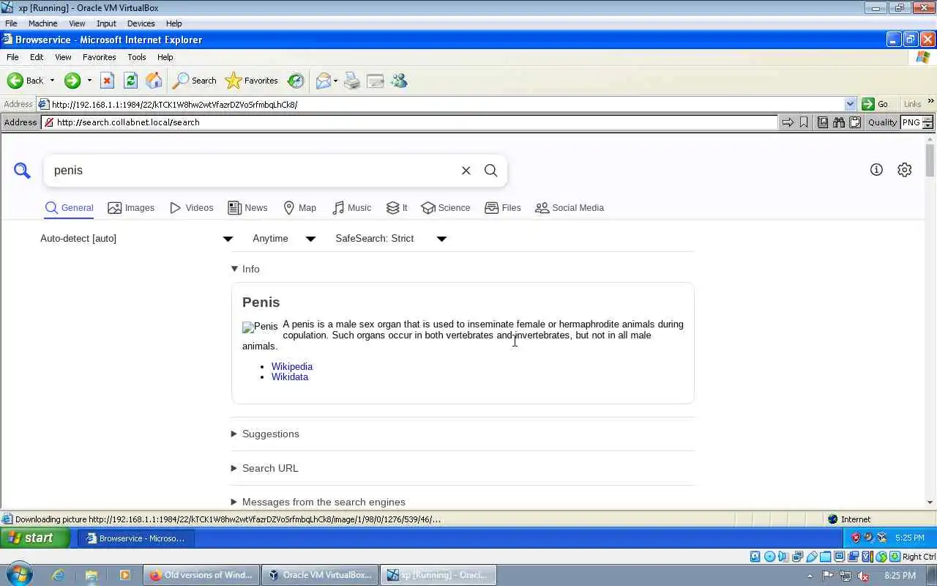Viewport: 937px width, 586px height.
Task: Expand Messages from the search engines
Action: pyautogui.click(x=318, y=502)
